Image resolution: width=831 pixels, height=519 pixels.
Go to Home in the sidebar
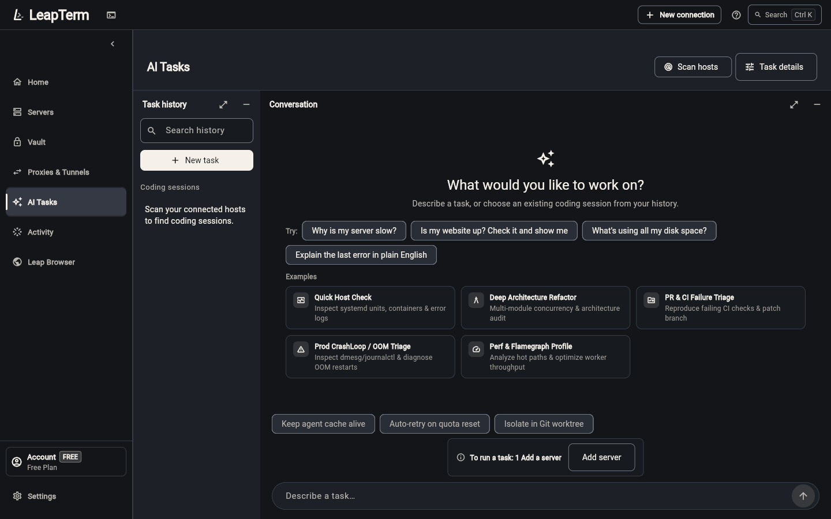(66, 82)
